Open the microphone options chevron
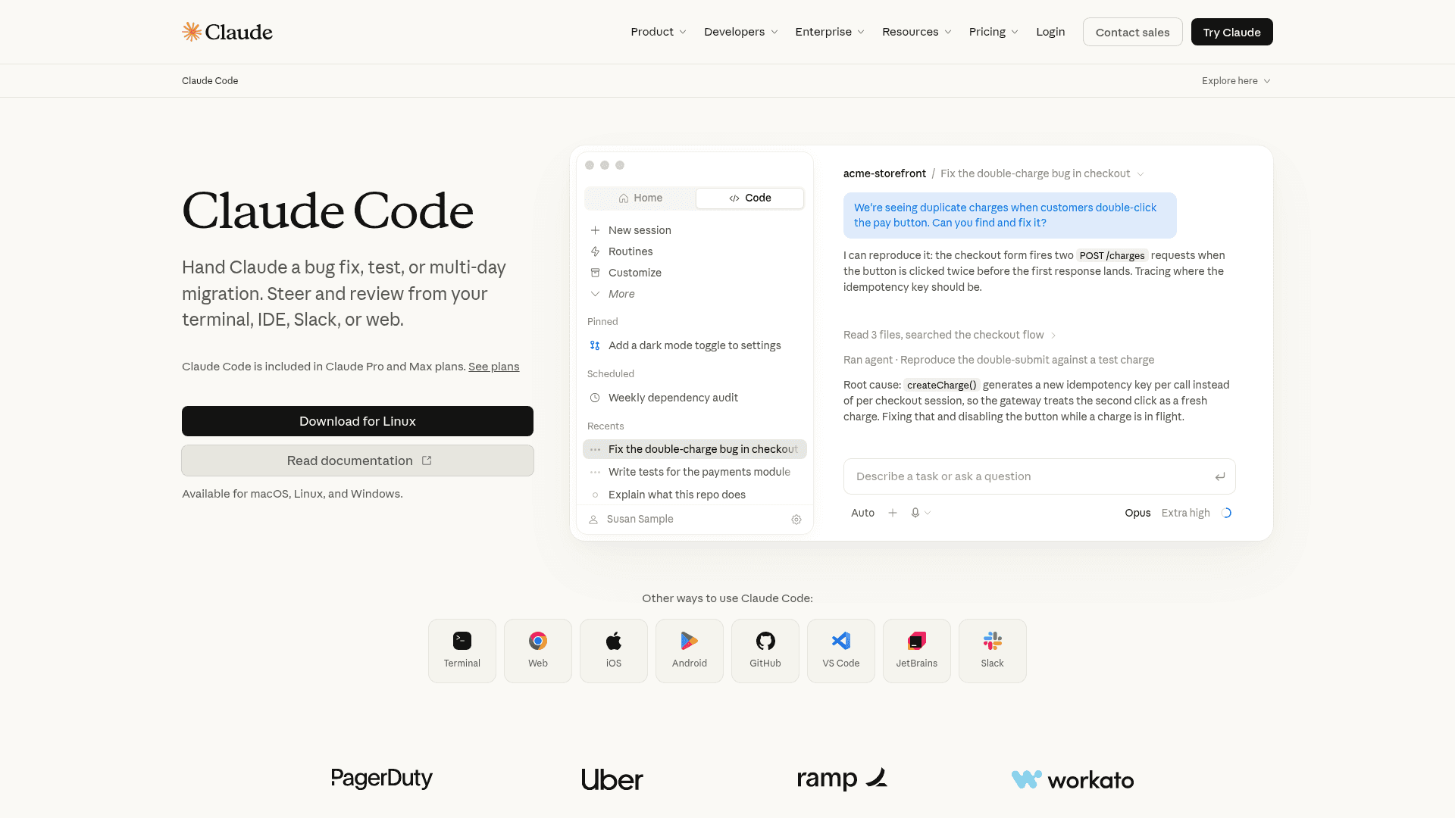This screenshot has width=1455, height=818. pos(928,513)
